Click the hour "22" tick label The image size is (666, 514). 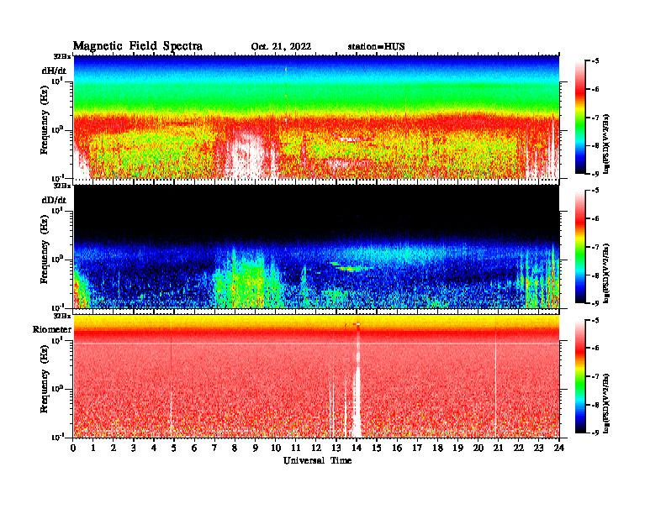pos(518,448)
